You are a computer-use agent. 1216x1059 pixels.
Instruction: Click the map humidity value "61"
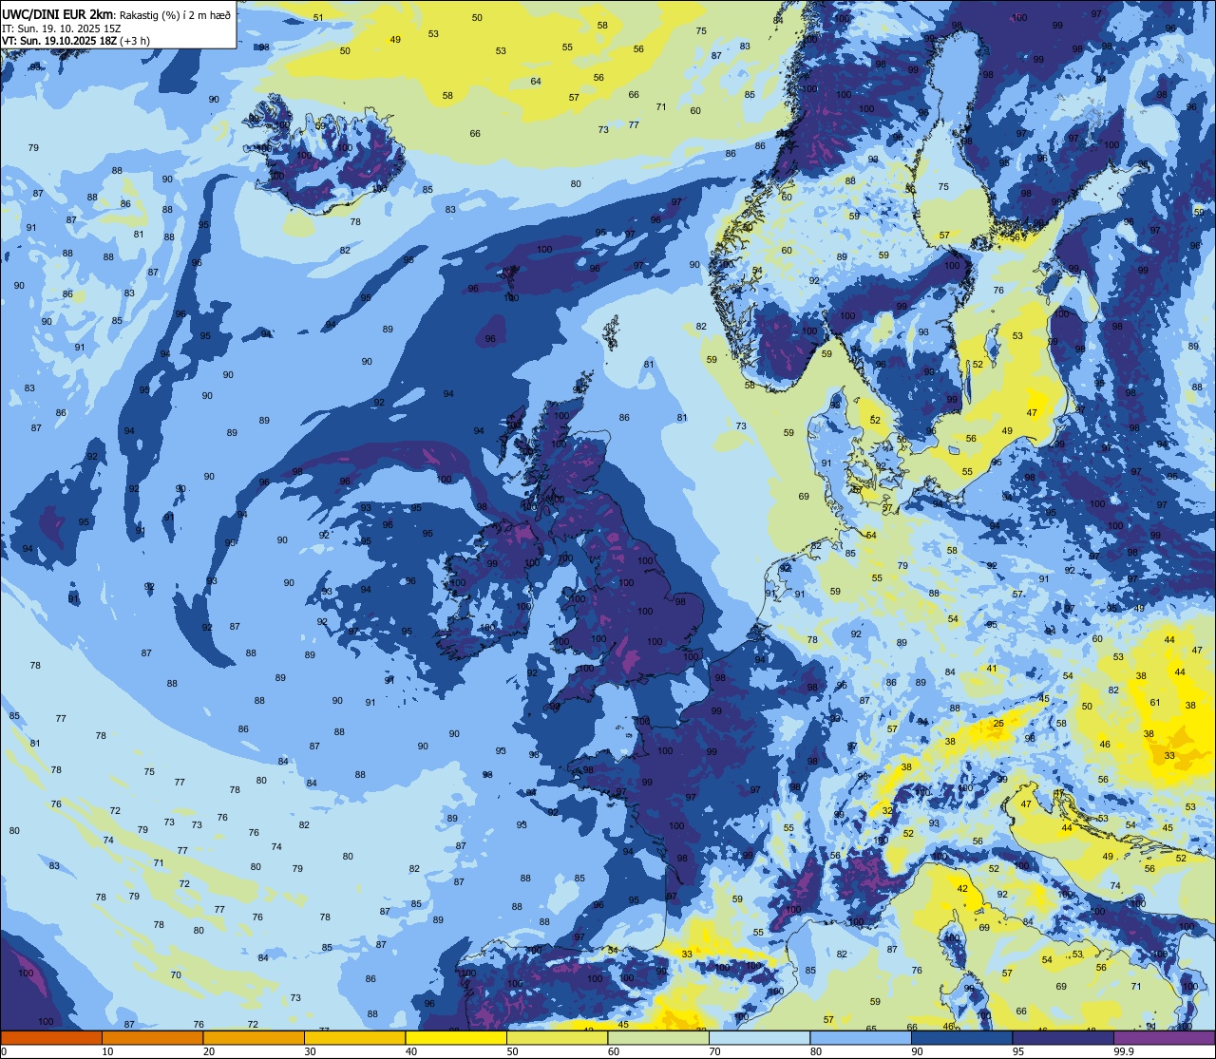[1155, 703]
